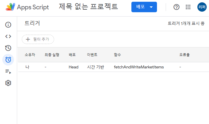Click the Apps Script logo icon
Screen dimensions: 209x124
(10, 7)
